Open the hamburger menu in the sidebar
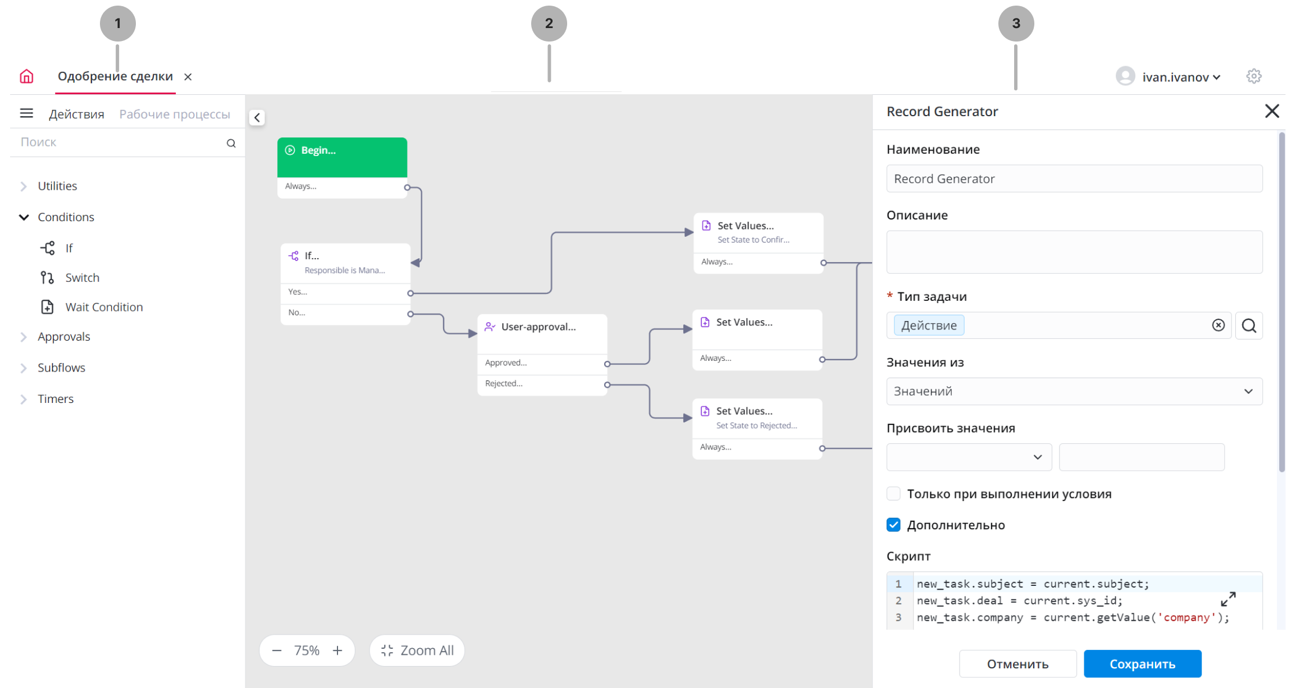1296x688 pixels. [x=26, y=113]
